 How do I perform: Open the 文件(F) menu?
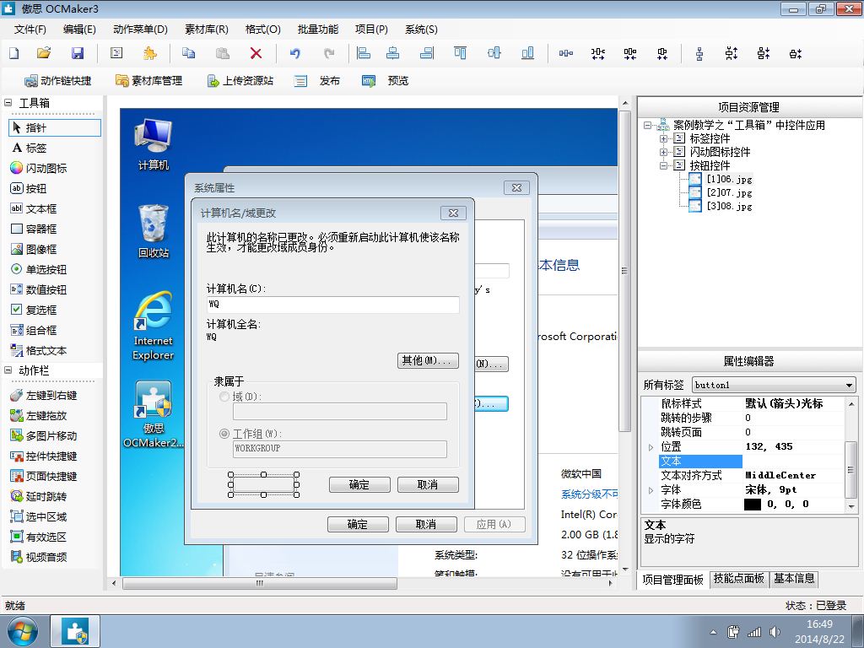[30, 30]
